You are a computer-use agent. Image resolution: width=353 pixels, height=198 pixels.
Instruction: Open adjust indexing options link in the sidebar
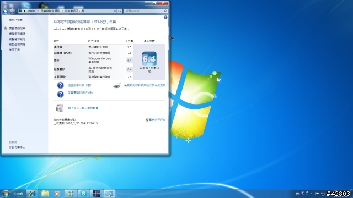17,34
